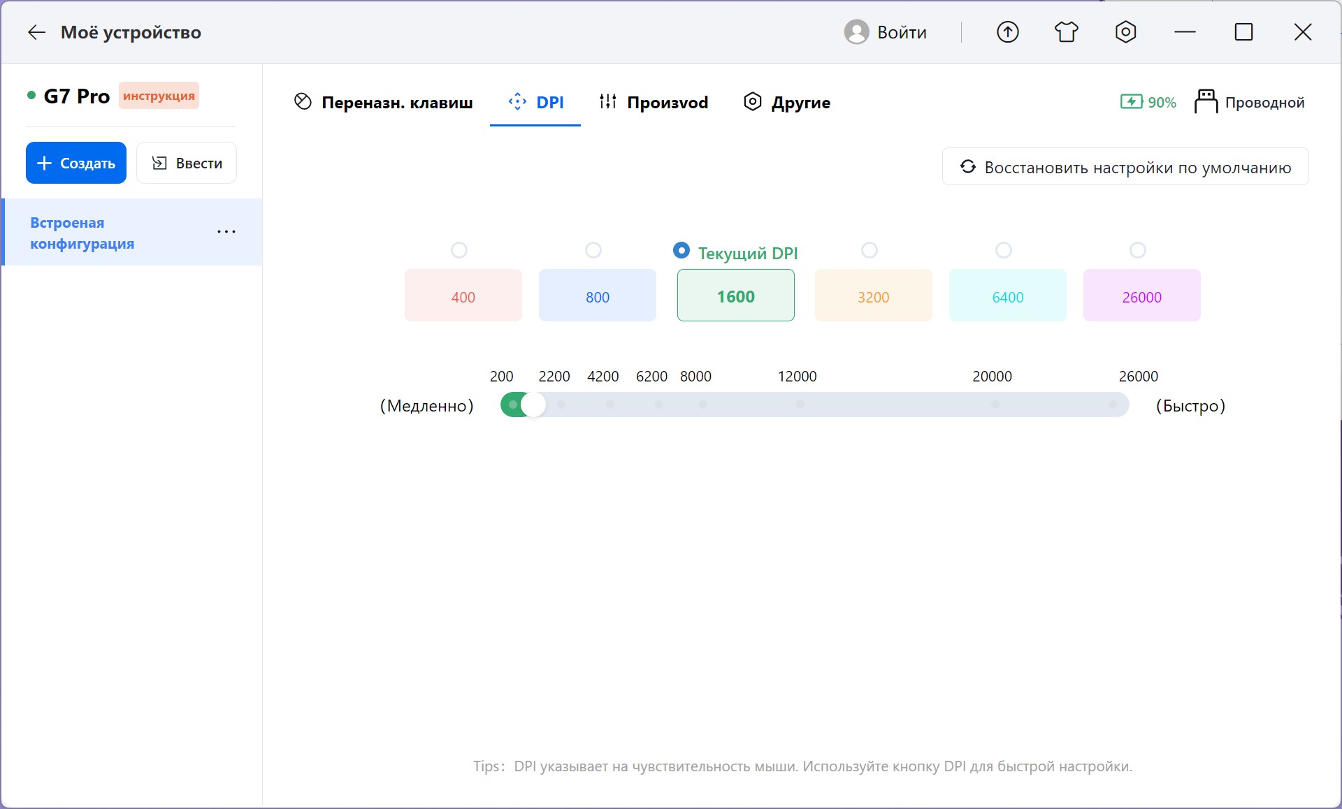The height and width of the screenshot is (809, 1342).
Task: Click the battery 90% indicator
Action: (x=1148, y=102)
